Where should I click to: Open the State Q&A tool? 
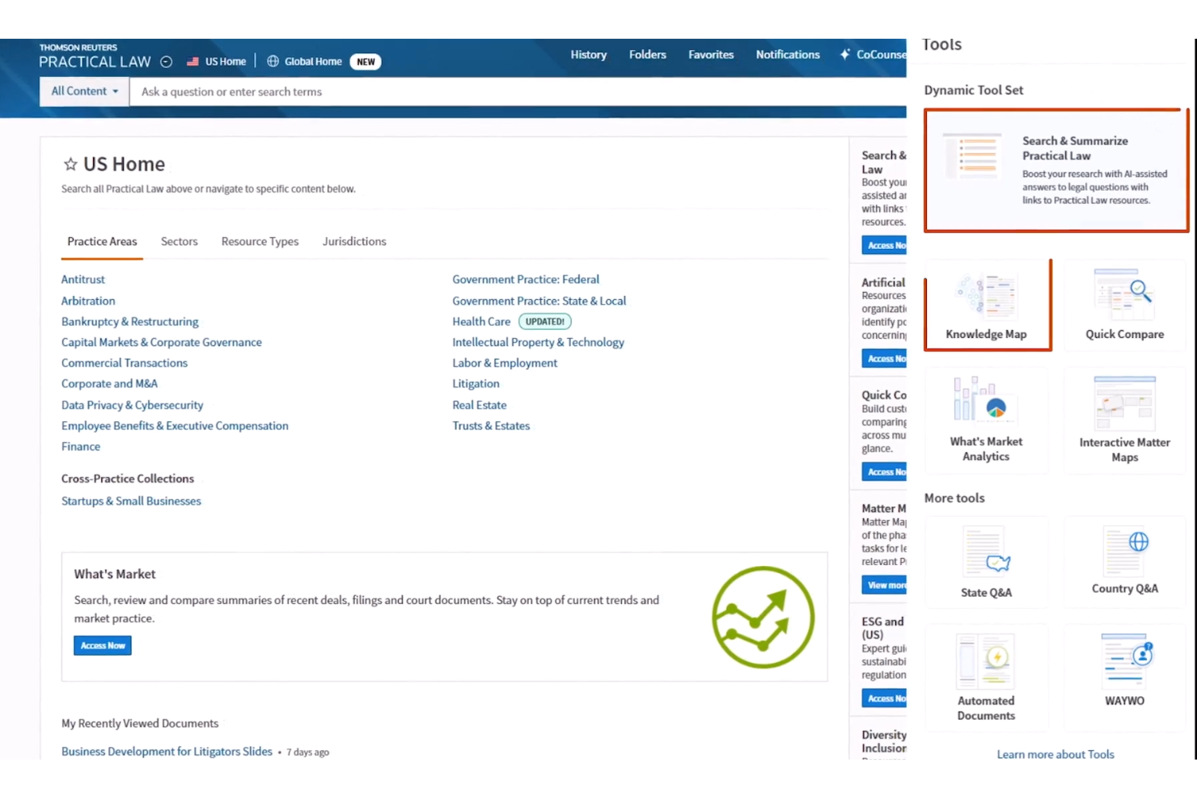click(986, 562)
